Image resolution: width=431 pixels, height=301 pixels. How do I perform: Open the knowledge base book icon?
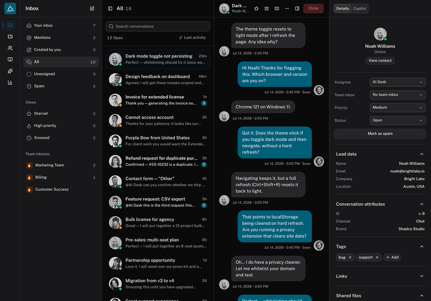(x=10, y=59)
